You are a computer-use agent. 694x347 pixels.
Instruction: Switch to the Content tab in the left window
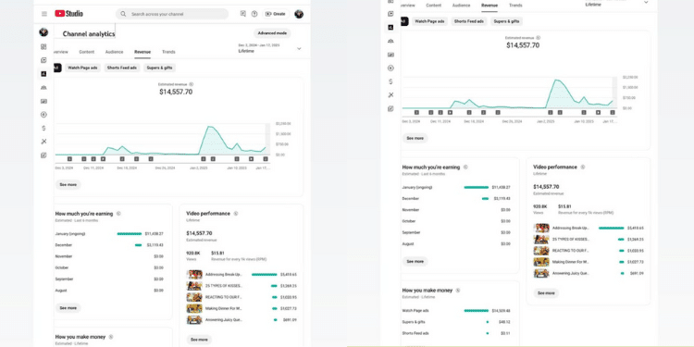[87, 52]
